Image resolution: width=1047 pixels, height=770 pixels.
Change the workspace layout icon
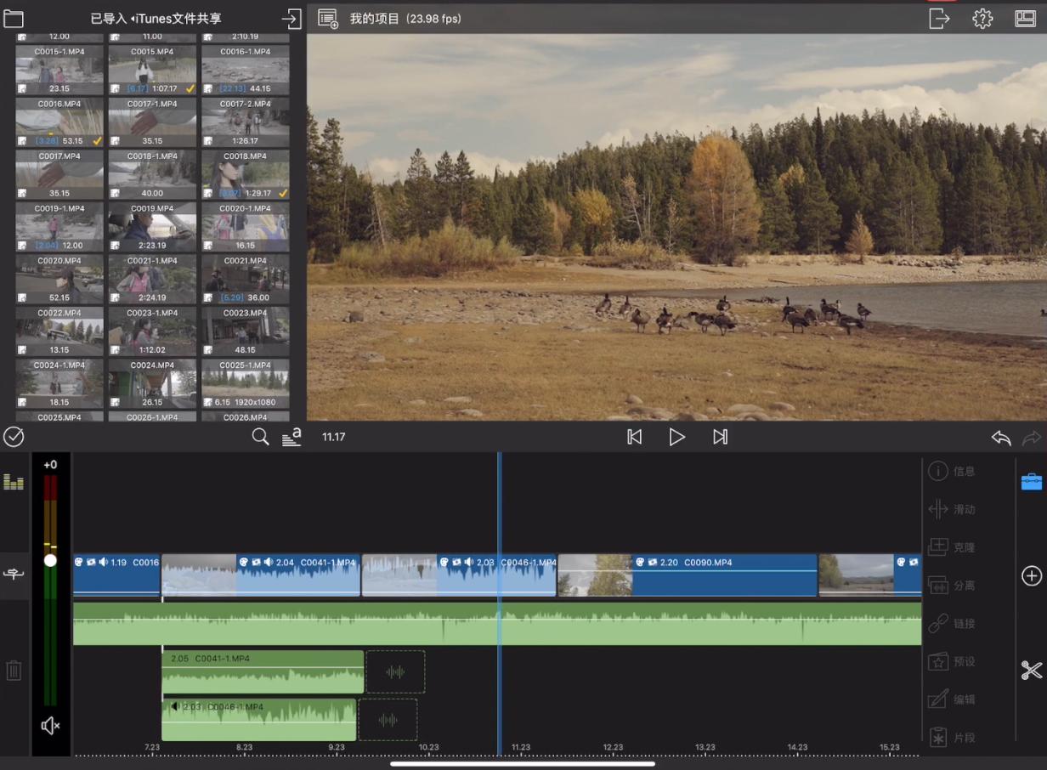coord(1025,19)
